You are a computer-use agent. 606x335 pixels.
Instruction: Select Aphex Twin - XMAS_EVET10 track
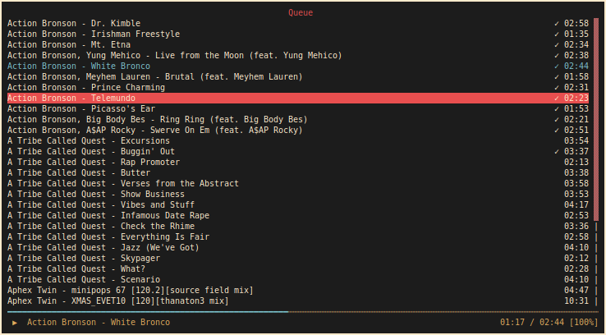(x=118, y=301)
